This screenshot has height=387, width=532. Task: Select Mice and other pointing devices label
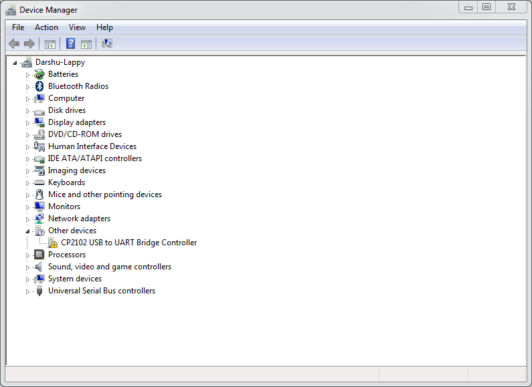(x=105, y=195)
